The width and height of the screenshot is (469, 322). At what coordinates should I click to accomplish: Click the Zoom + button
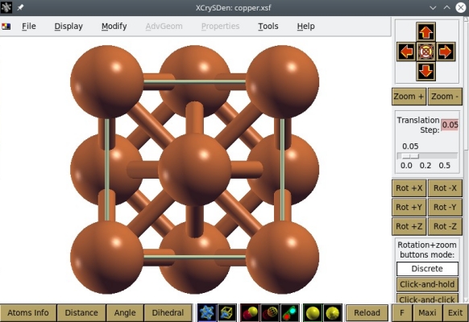tap(409, 97)
